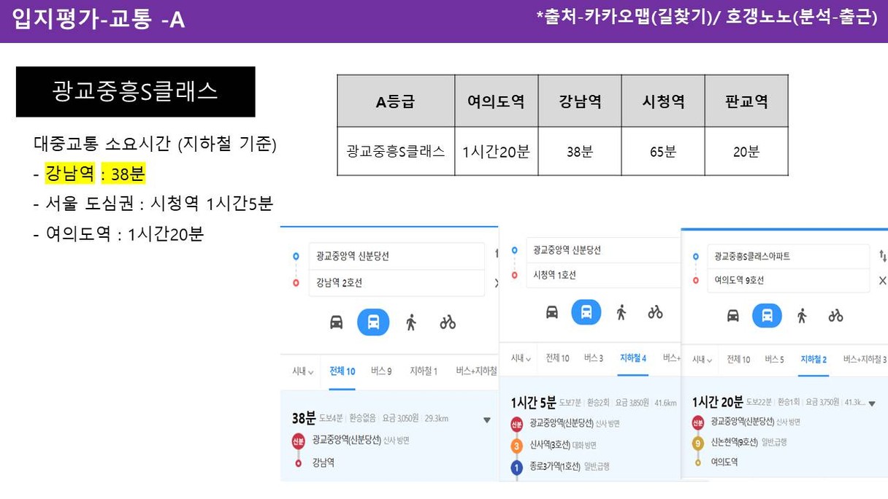Click destination field 여의도역 9호선
Viewport: 888px width, 499px height.
[788, 280]
